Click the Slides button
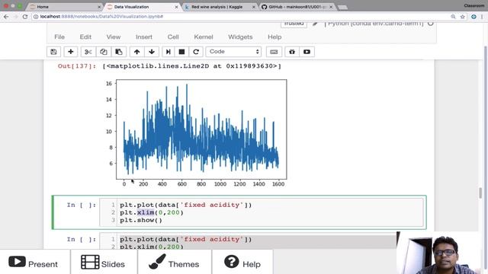The image size is (488, 274). pyautogui.click(x=104, y=263)
